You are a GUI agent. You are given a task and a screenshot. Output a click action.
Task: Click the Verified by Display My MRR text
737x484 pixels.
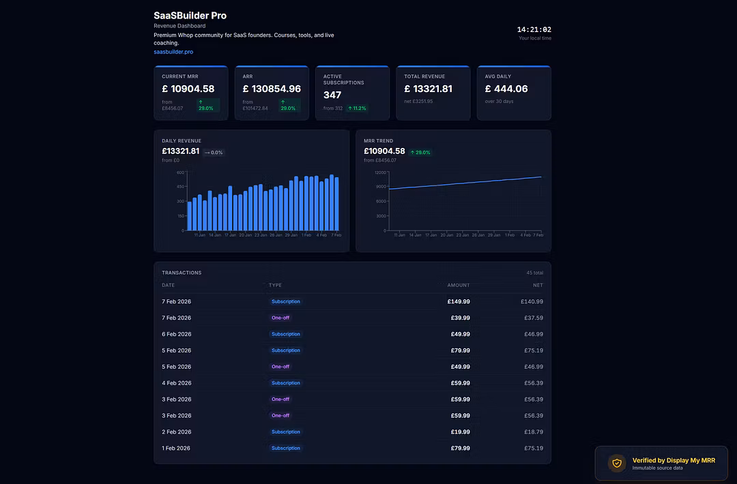point(674,461)
